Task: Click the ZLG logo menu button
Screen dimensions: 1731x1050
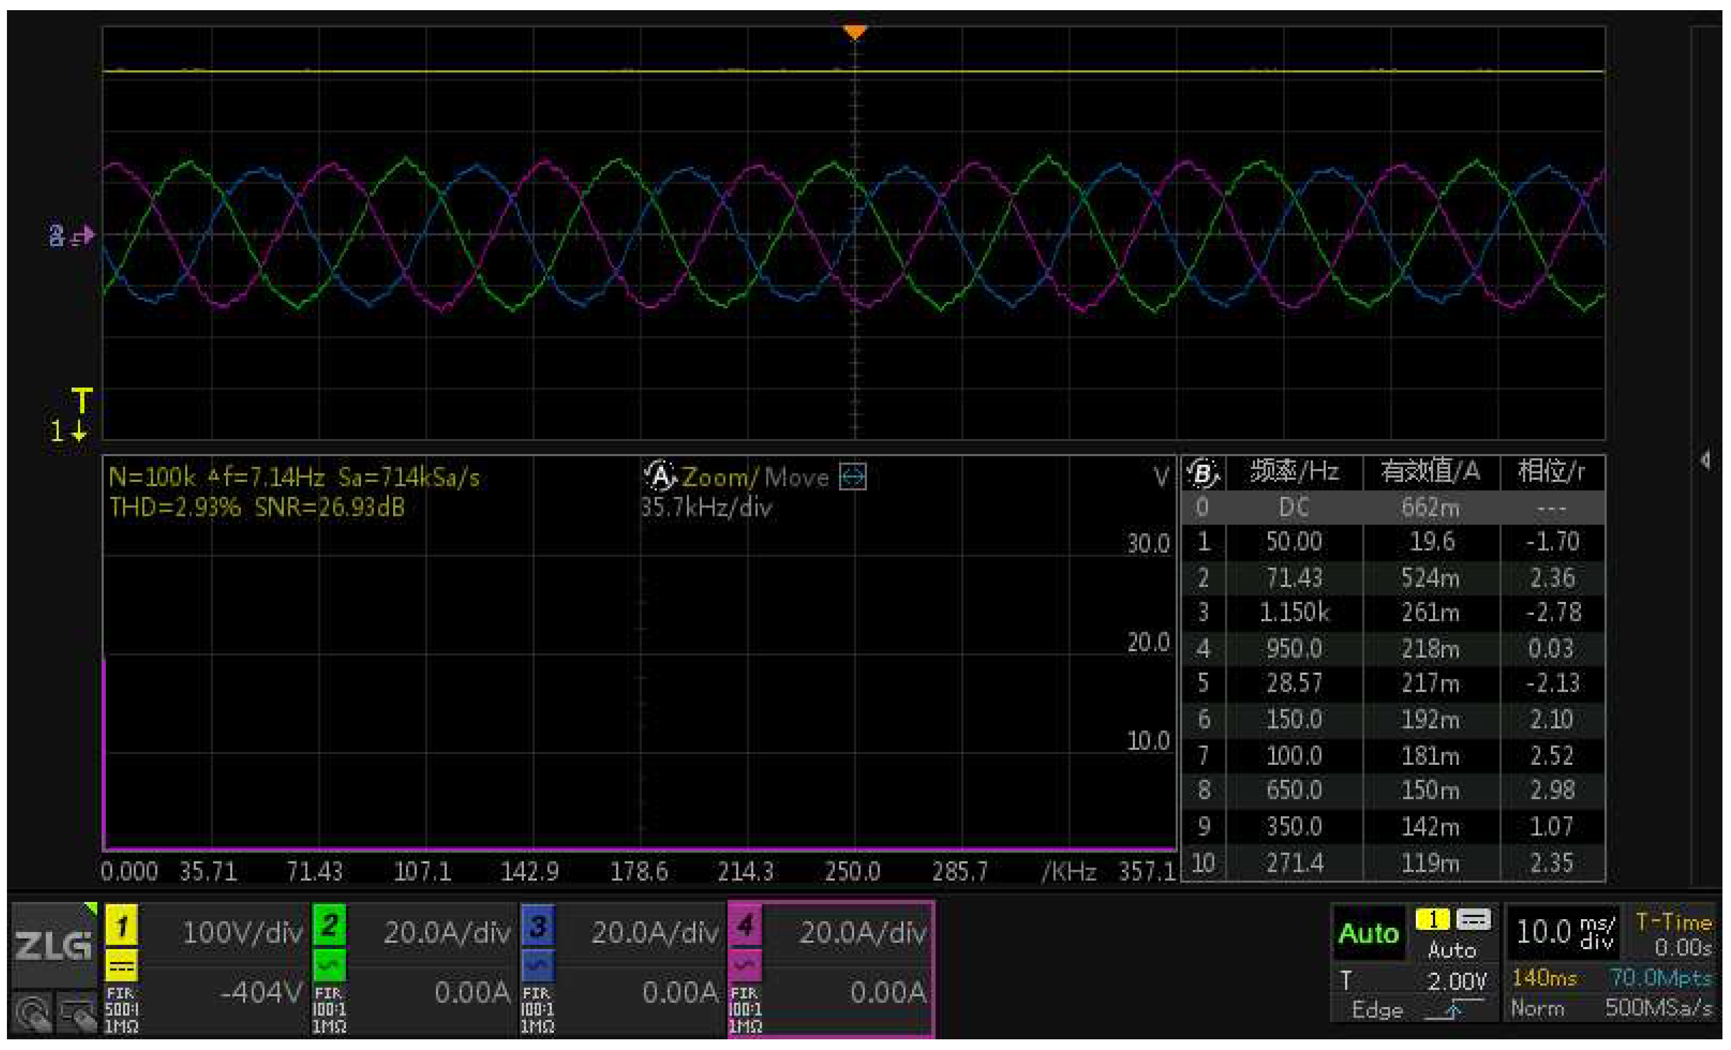Action: [53, 945]
